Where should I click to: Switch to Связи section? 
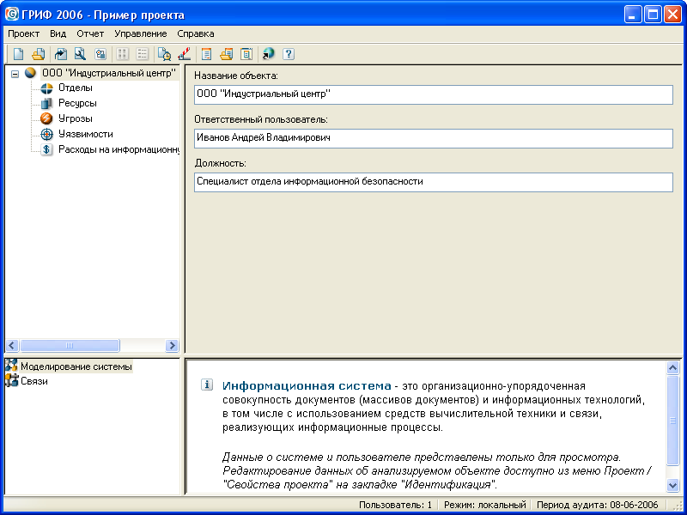pyautogui.click(x=34, y=381)
